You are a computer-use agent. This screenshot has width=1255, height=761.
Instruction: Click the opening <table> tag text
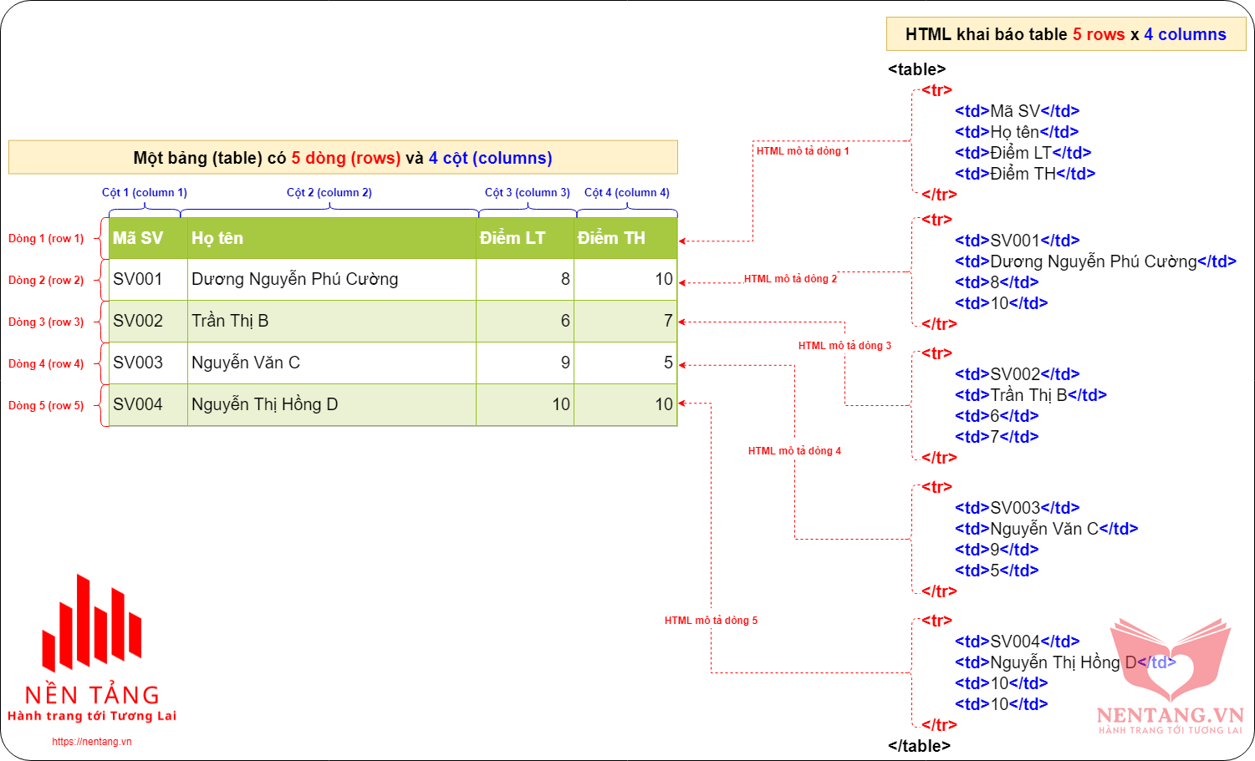pos(916,69)
